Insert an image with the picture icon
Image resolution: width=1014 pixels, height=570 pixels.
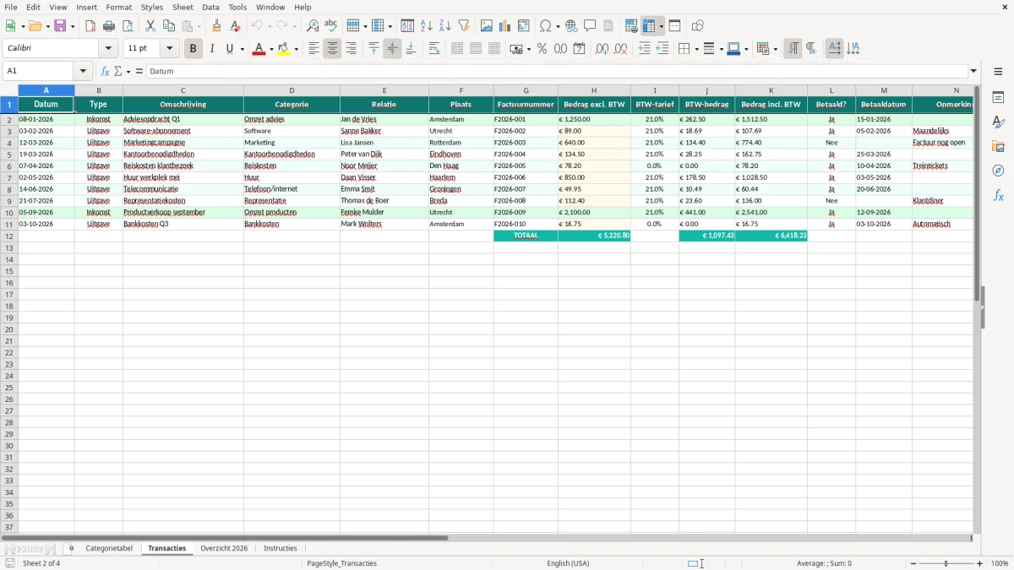487,26
